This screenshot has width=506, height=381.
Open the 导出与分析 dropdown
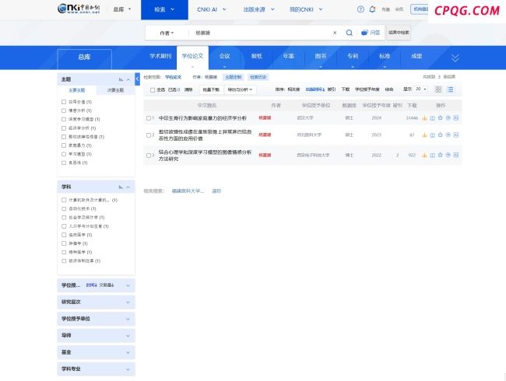coord(240,89)
